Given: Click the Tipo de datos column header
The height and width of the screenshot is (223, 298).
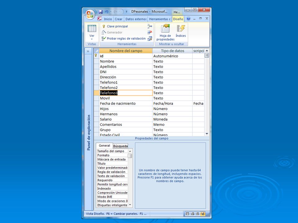Looking at the screenshot, I should click(173, 51).
